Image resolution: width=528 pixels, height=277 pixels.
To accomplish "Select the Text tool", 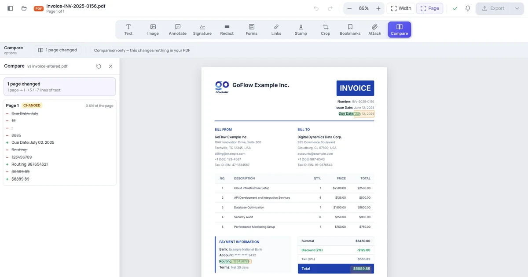I will 128,29.
